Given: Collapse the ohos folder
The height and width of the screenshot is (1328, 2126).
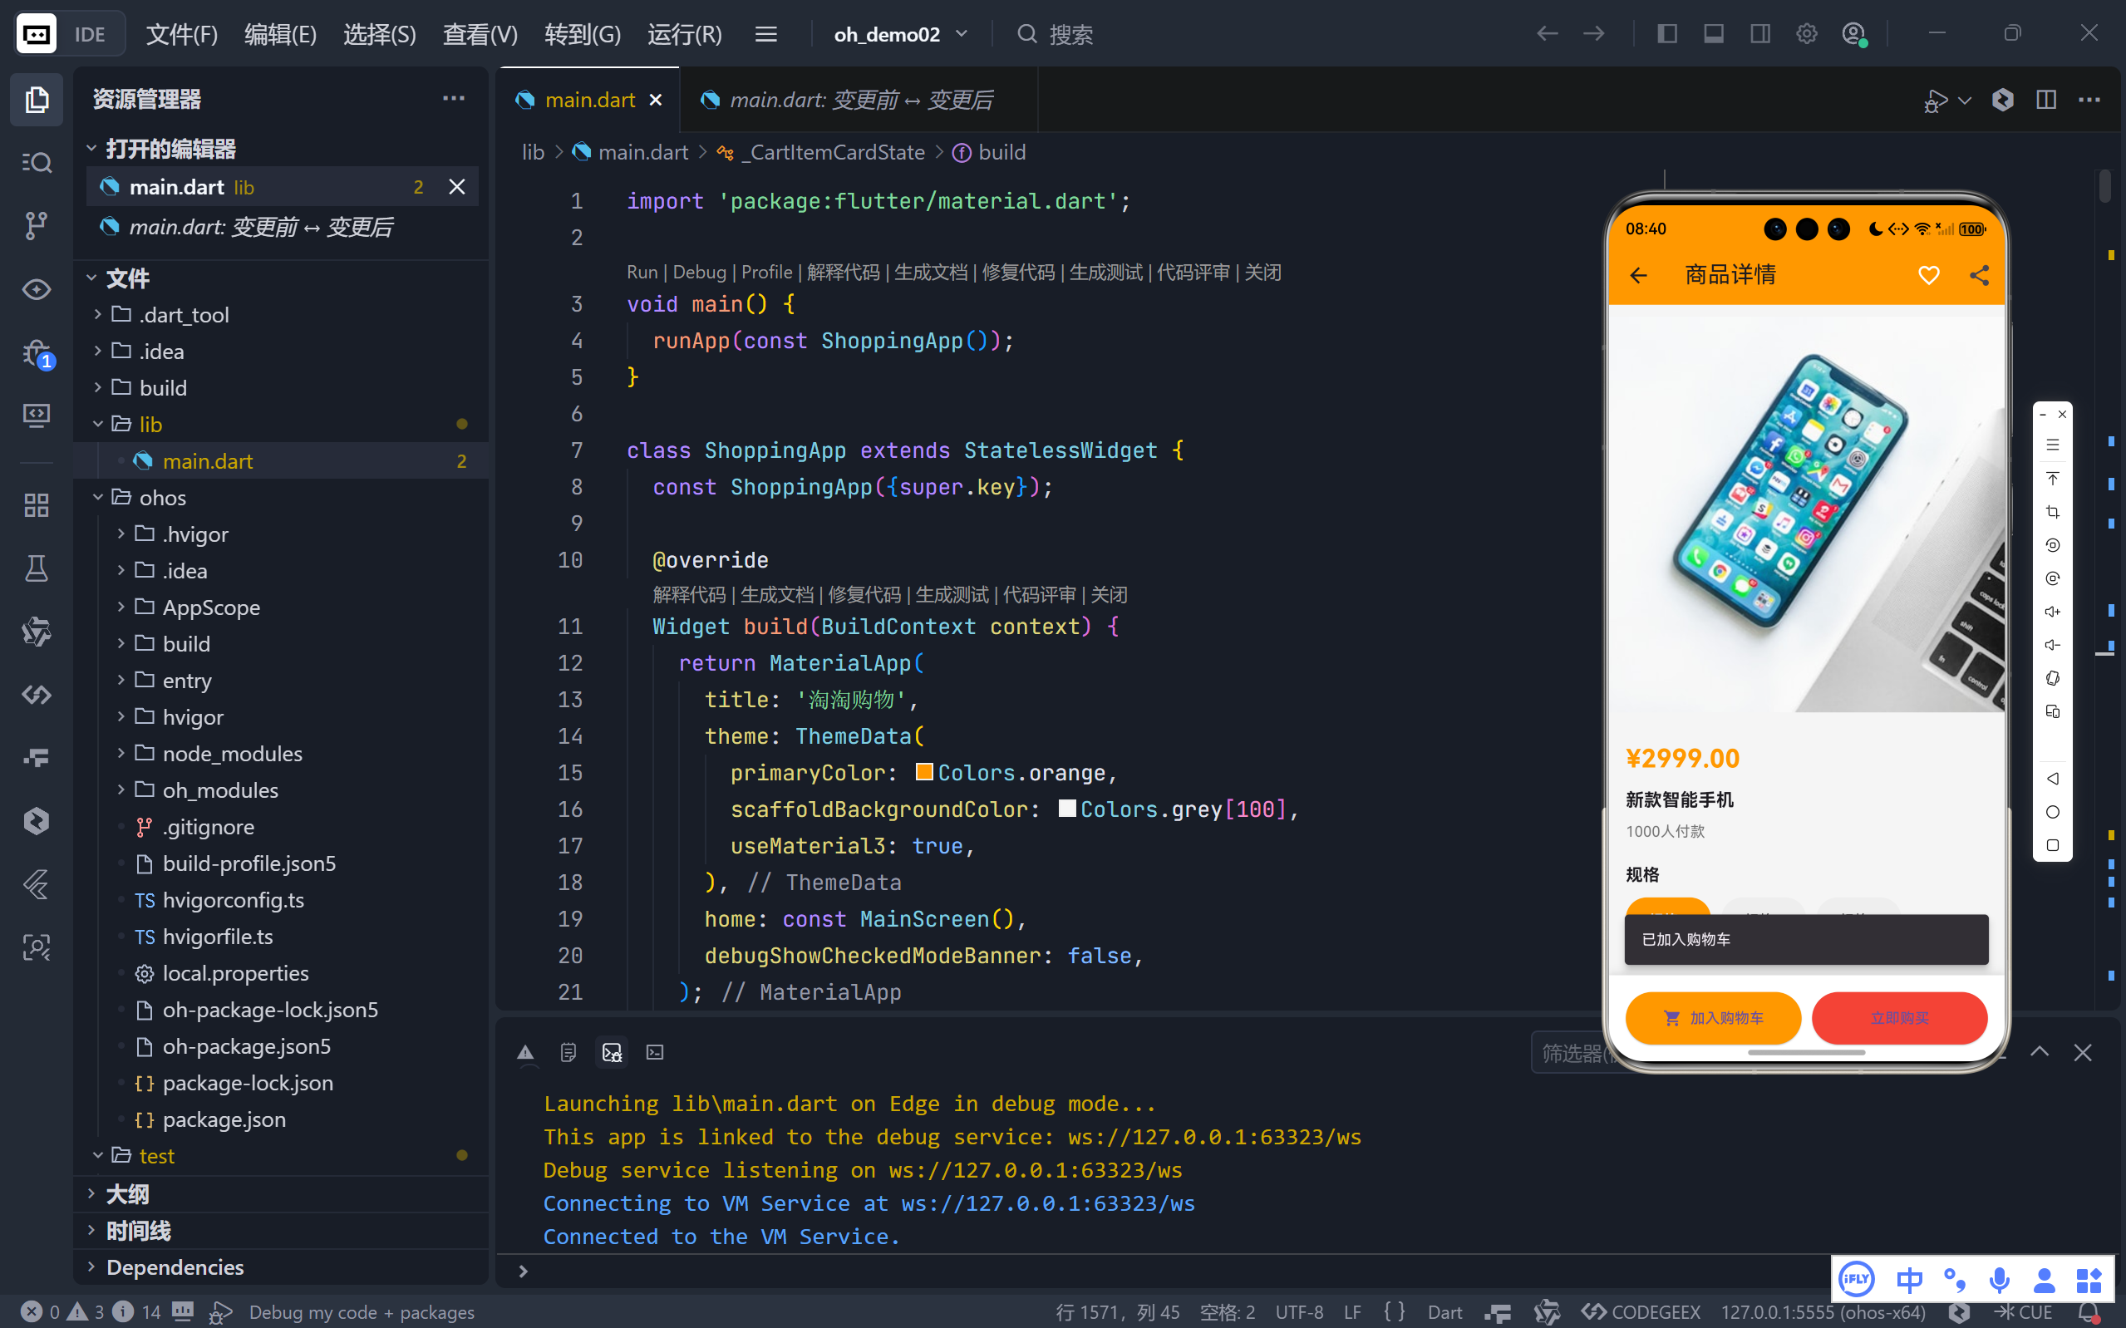Looking at the screenshot, I should click(x=161, y=498).
